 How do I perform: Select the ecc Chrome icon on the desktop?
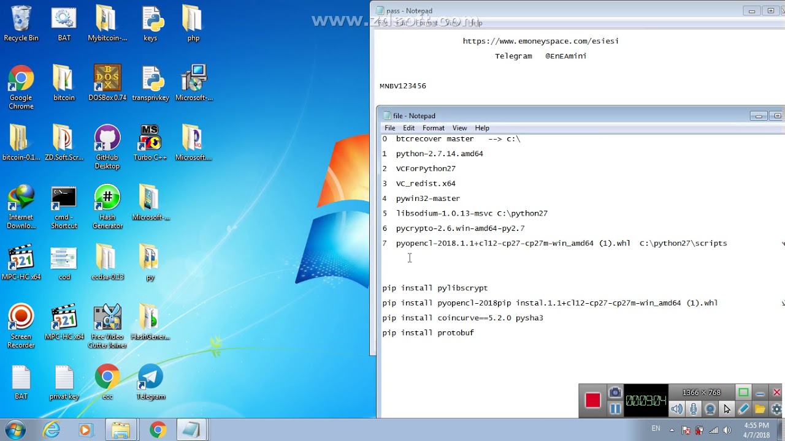(x=107, y=382)
